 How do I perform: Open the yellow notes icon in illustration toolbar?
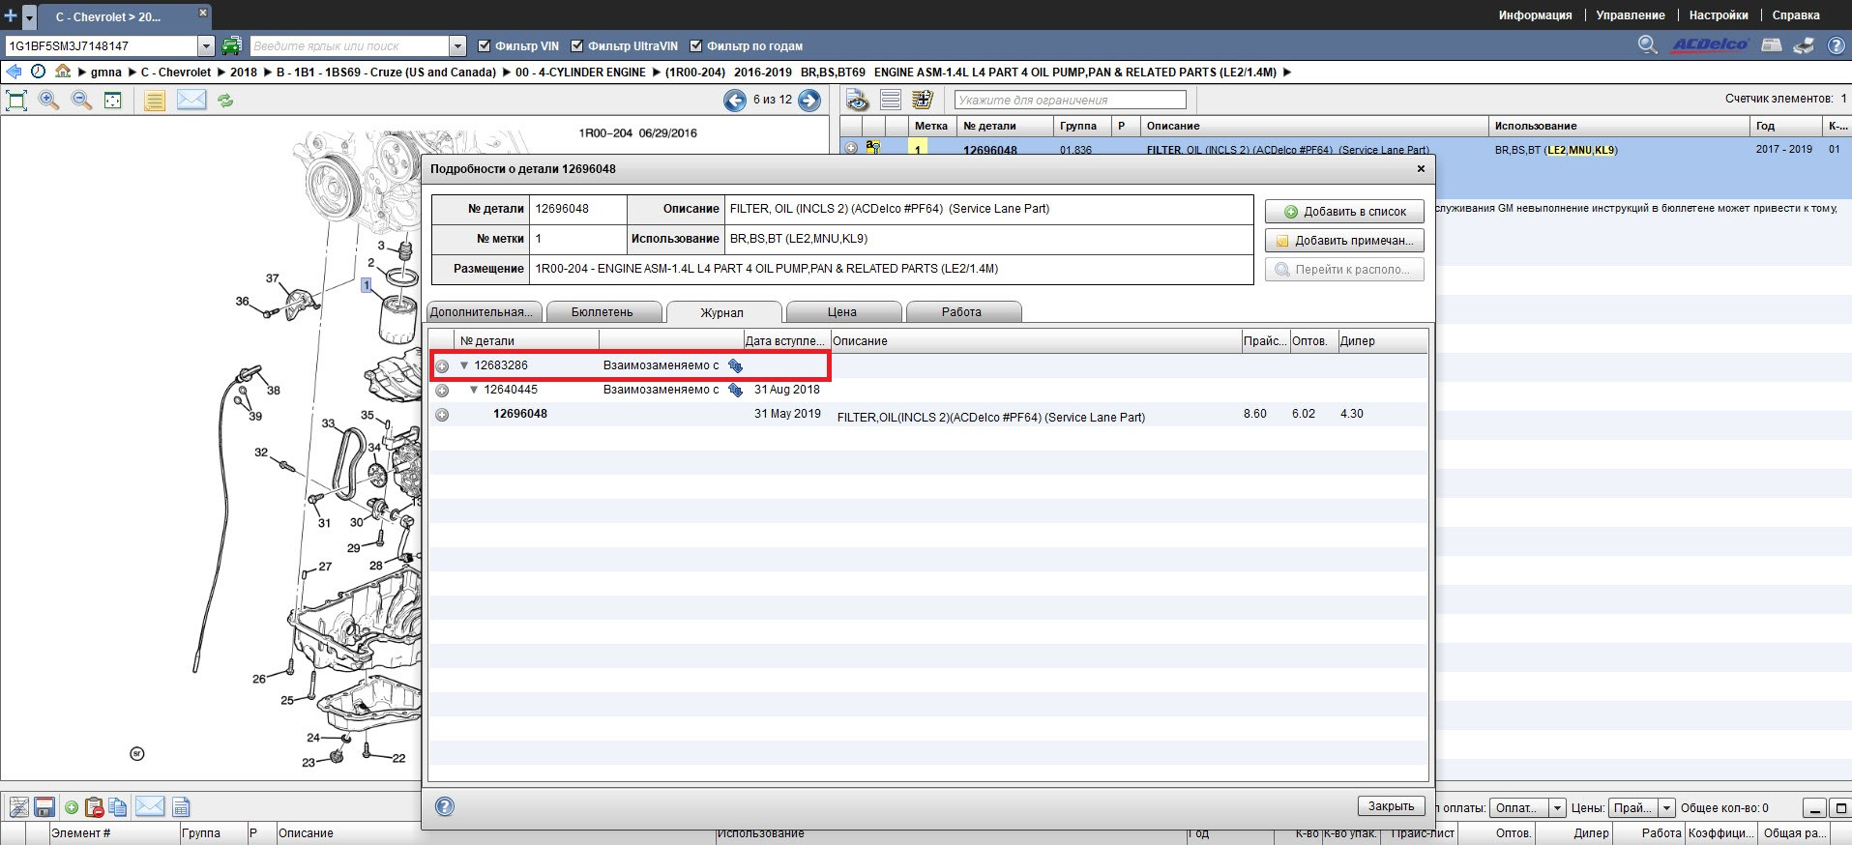(155, 100)
